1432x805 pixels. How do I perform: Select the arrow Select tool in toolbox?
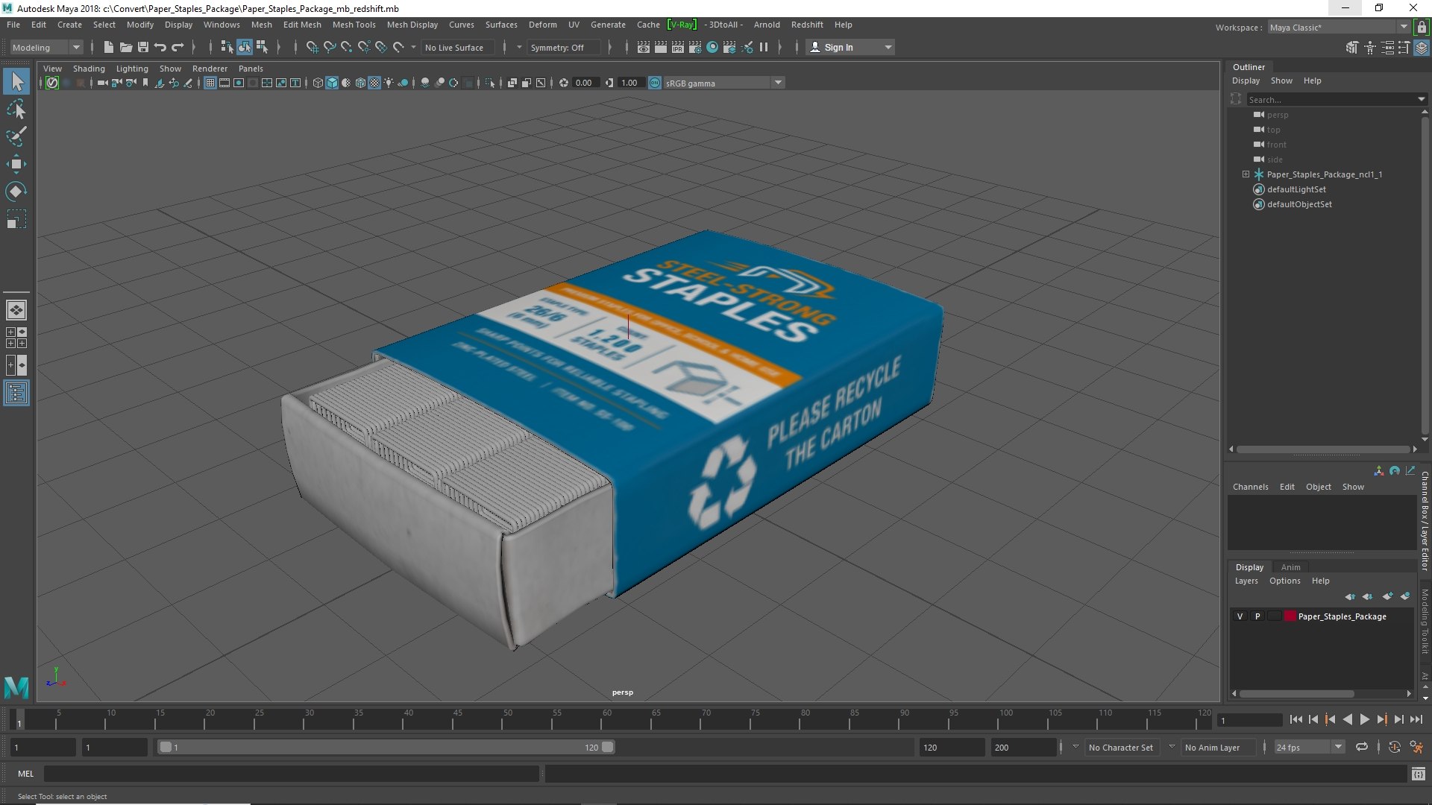click(x=16, y=81)
